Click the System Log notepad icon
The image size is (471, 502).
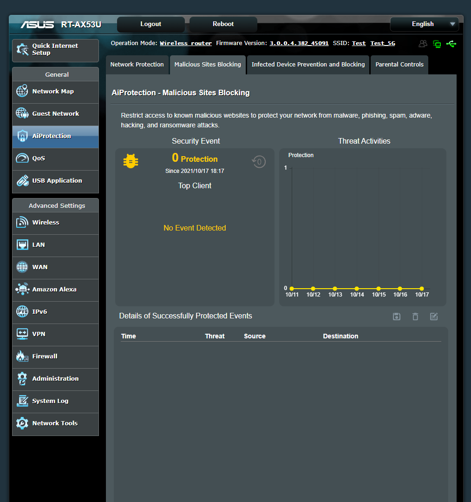[x=22, y=401]
